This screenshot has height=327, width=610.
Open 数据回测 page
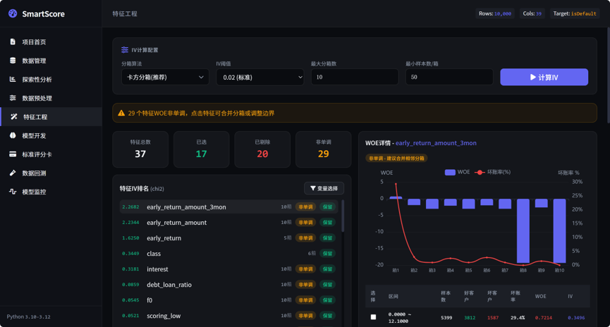51,173
